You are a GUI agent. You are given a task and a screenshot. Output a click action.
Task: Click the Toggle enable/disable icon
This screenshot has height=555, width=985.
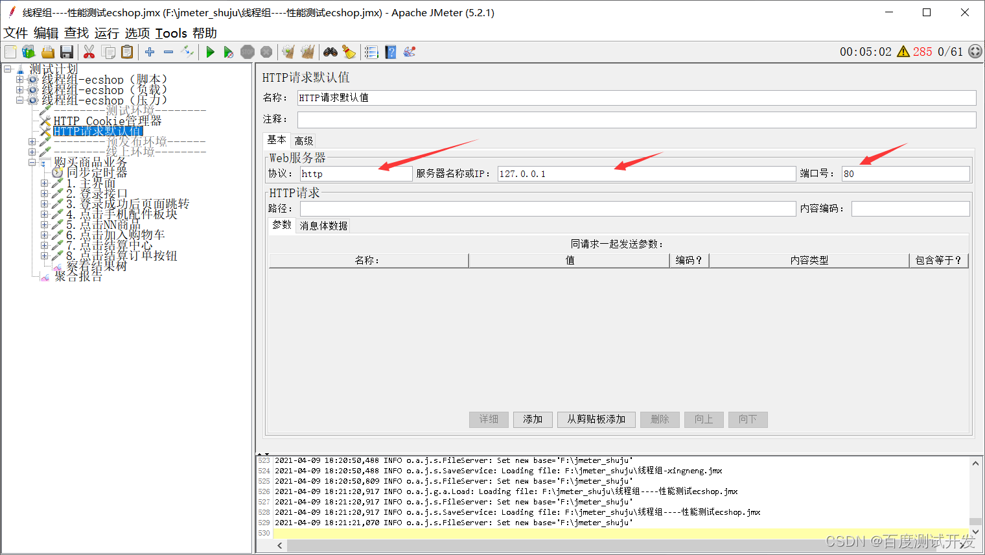coord(187,52)
